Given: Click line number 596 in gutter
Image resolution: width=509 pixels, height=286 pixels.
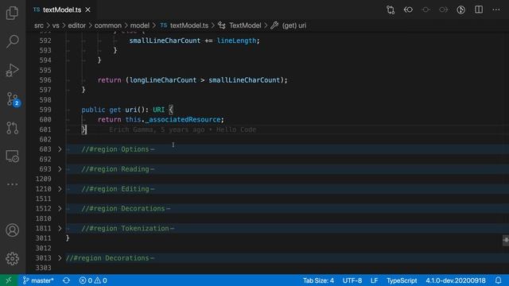Looking at the screenshot, I should 45,79.
